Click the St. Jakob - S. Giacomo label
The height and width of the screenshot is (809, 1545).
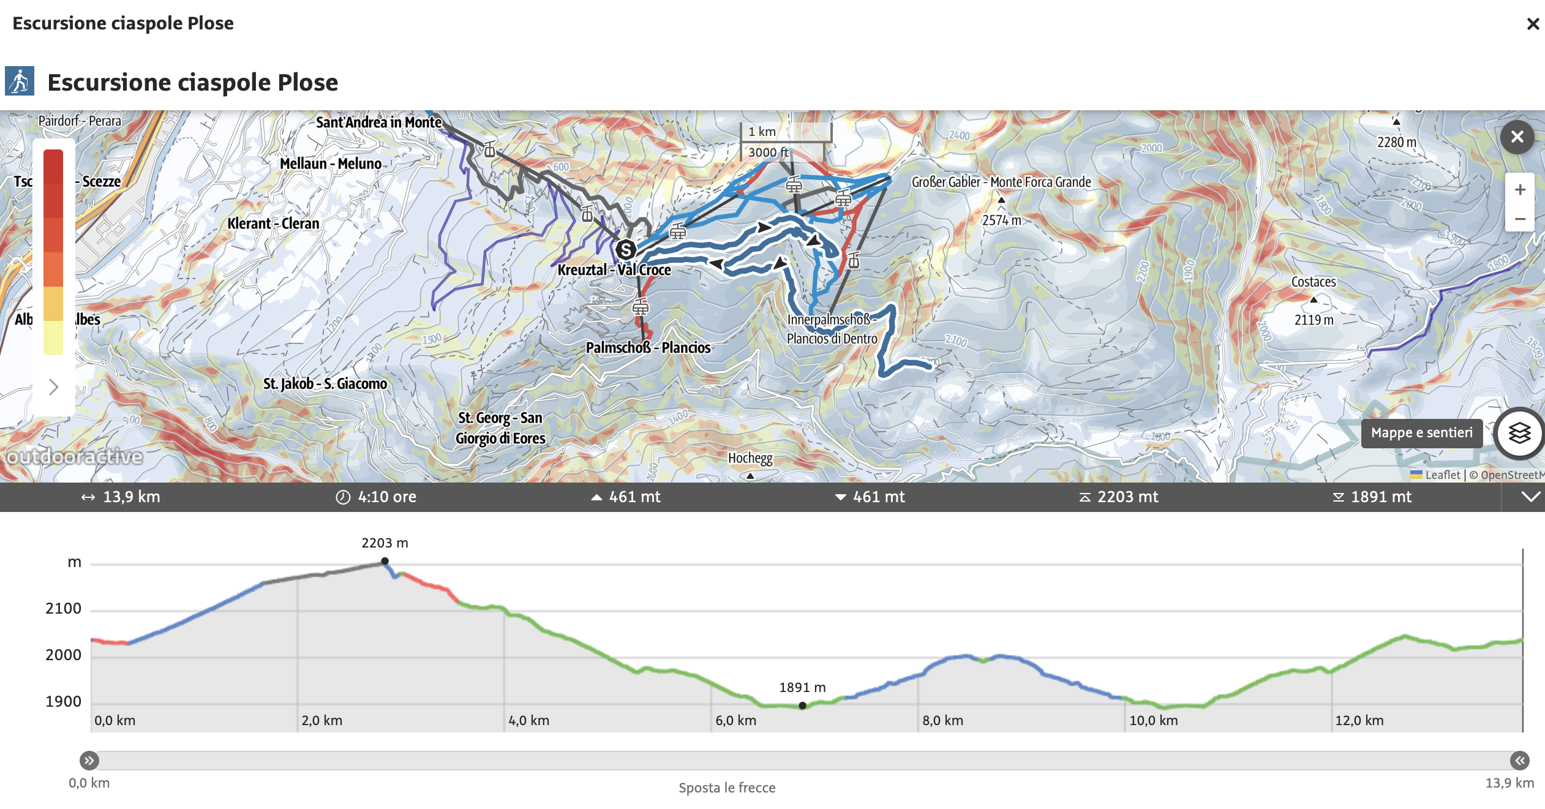click(x=325, y=383)
